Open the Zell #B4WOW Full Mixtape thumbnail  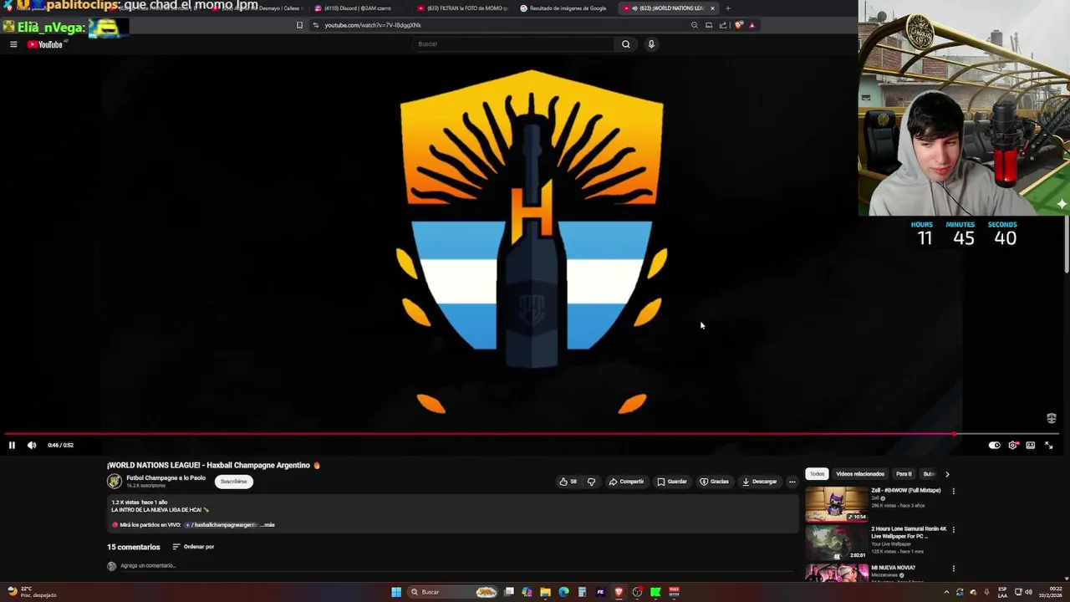tap(837, 504)
